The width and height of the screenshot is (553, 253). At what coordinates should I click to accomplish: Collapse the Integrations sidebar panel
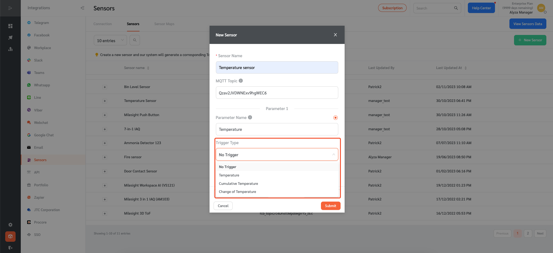pos(82,8)
